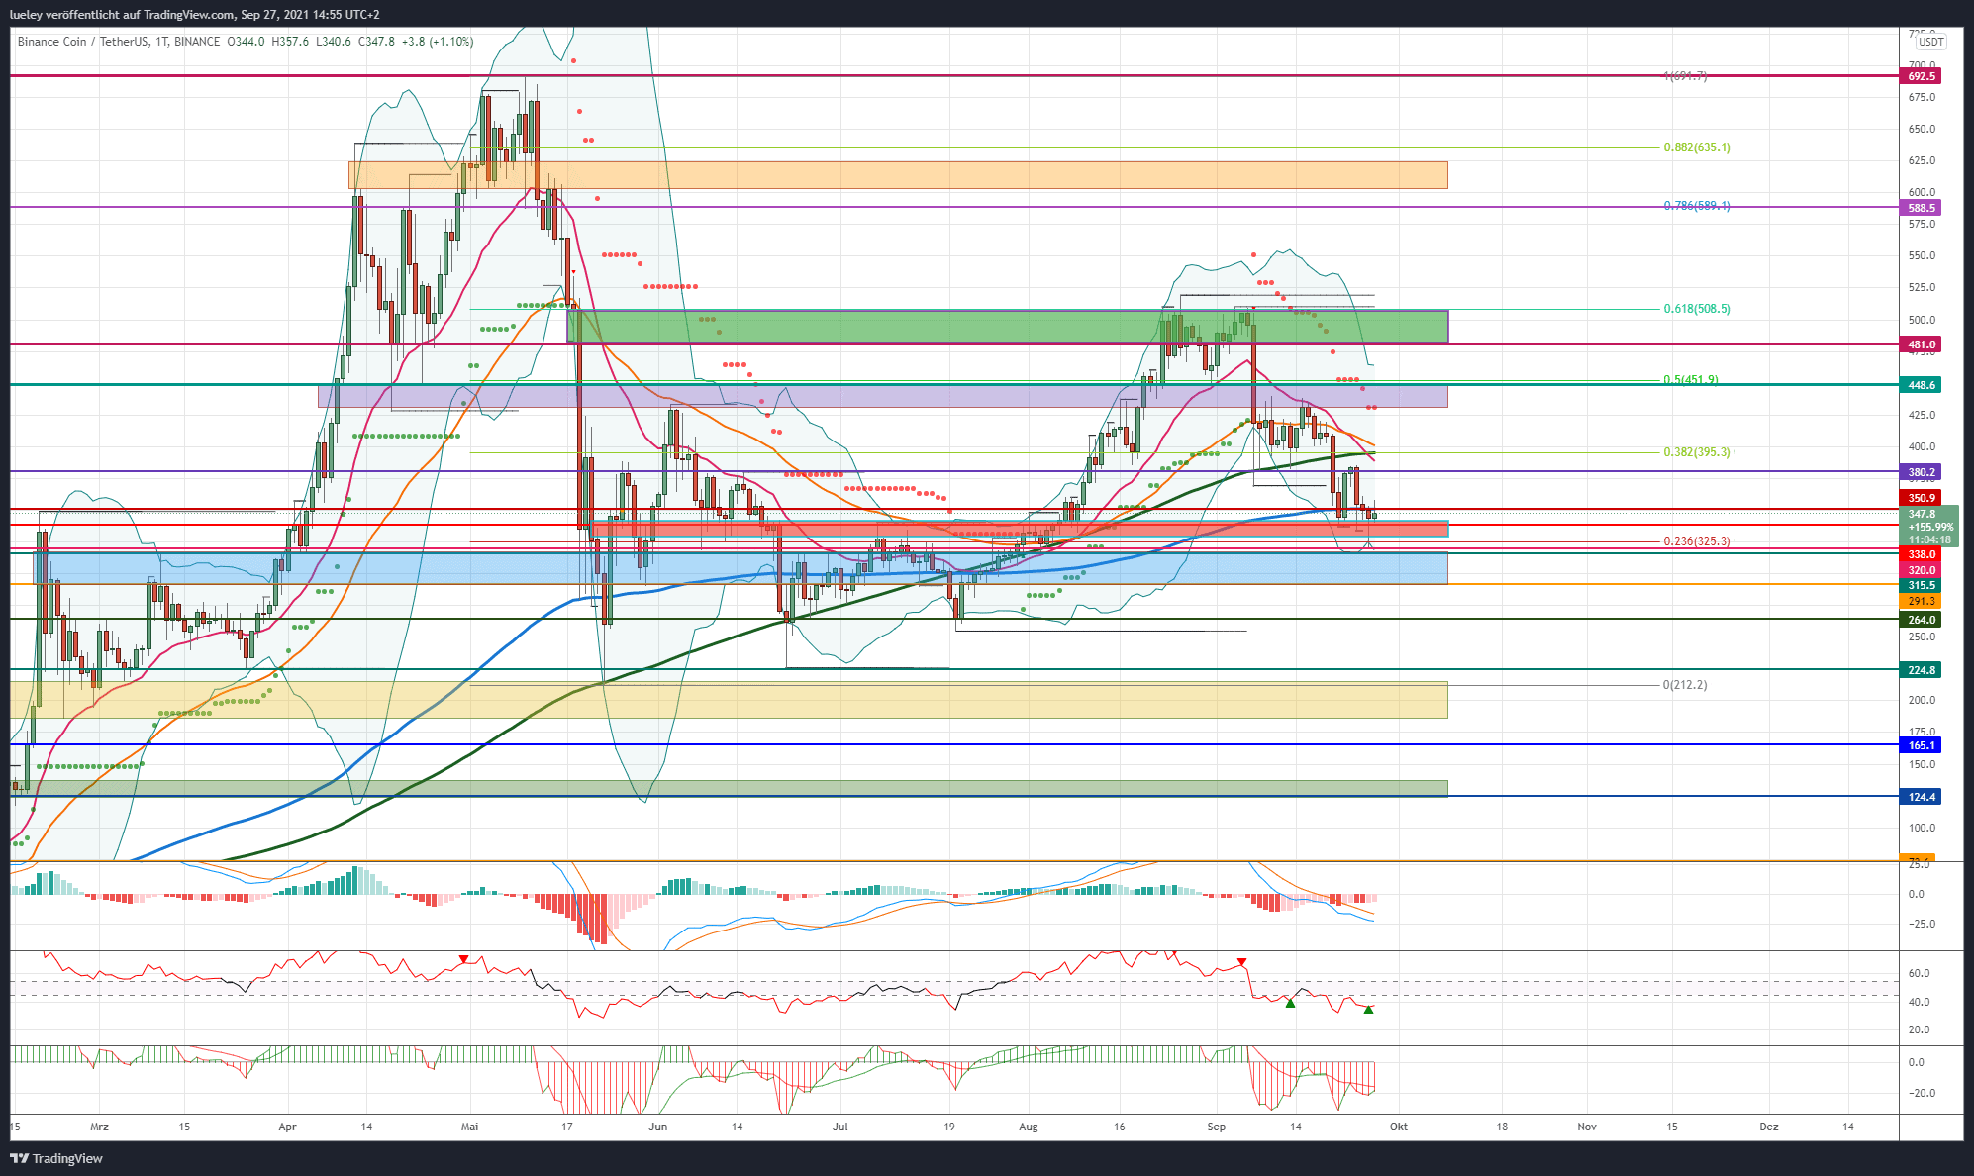Click the Fibonacci label 1(694.7)
This screenshot has width=1974, height=1176.
click(1684, 76)
